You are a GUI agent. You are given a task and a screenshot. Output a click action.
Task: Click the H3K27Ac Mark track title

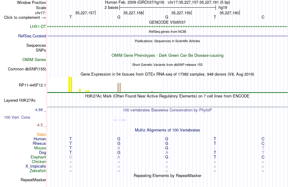click(x=167, y=96)
